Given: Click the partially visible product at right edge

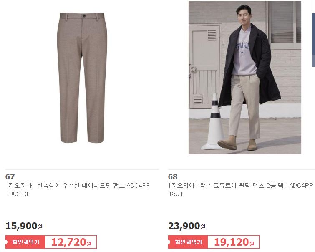Looking at the screenshot, I should pyautogui.click(x=313, y=34).
